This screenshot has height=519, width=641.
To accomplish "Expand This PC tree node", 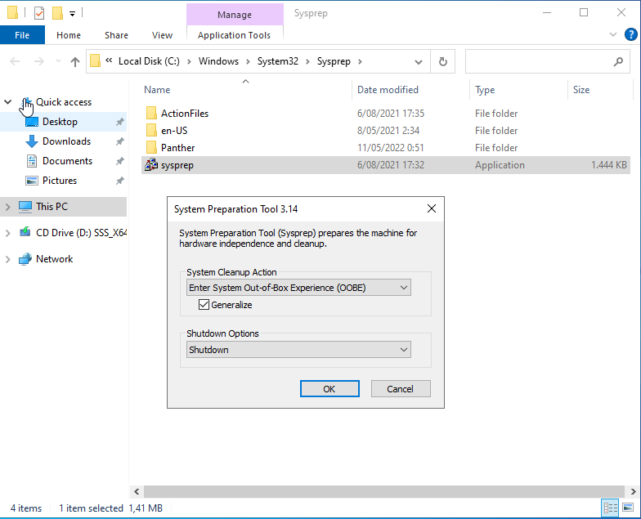I will point(8,207).
